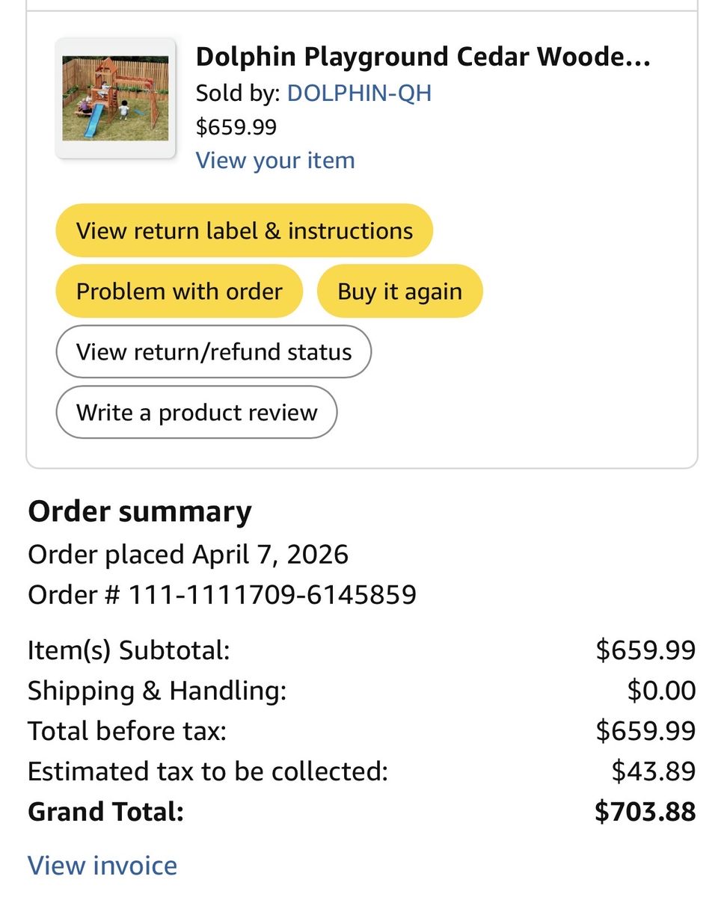Screen dimensions: 724x897
Task: Check View return/refund status
Action: coord(214,352)
